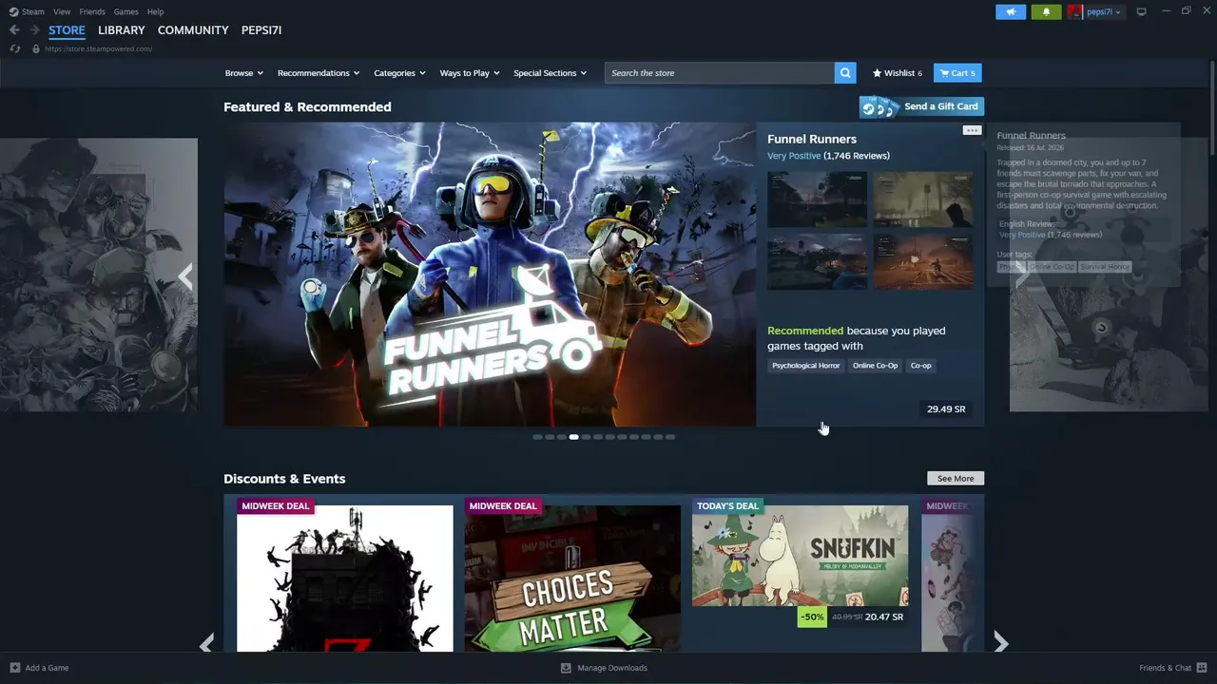Screen dimensions: 1217x684
Task: Expand the Recommendations dropdown
Action: click(x=319, y=73)
